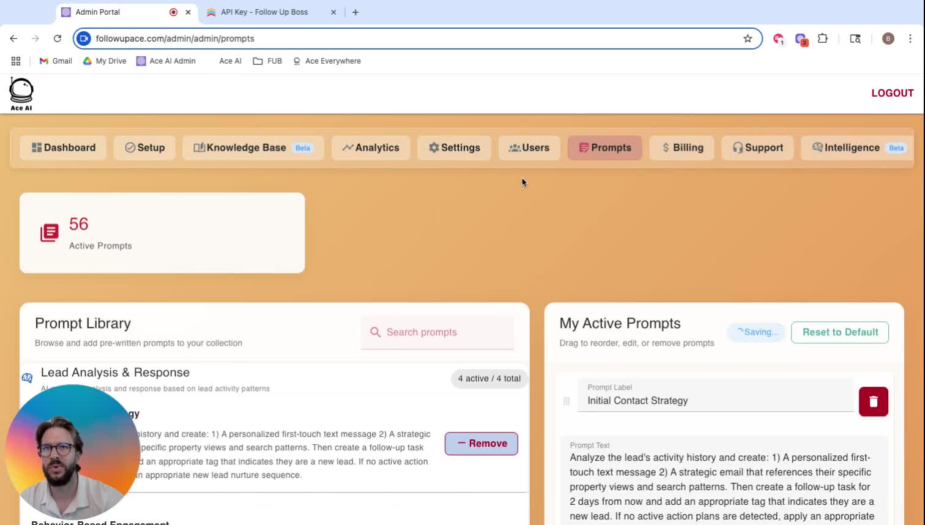Open the Gmail bookmark
Viewport: 925px width, 525px height.
tap(56, 61)
